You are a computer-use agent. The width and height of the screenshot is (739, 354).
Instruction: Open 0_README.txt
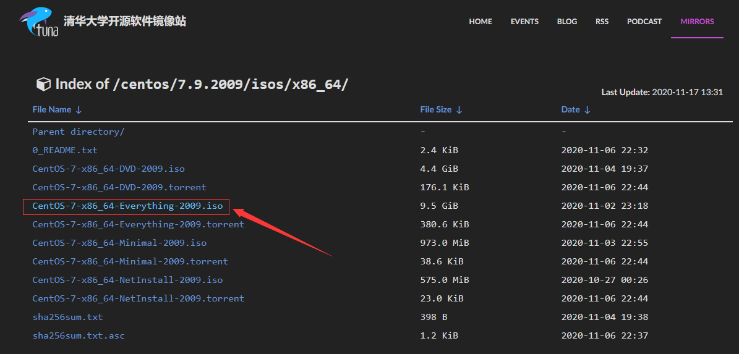pos(64,150)
